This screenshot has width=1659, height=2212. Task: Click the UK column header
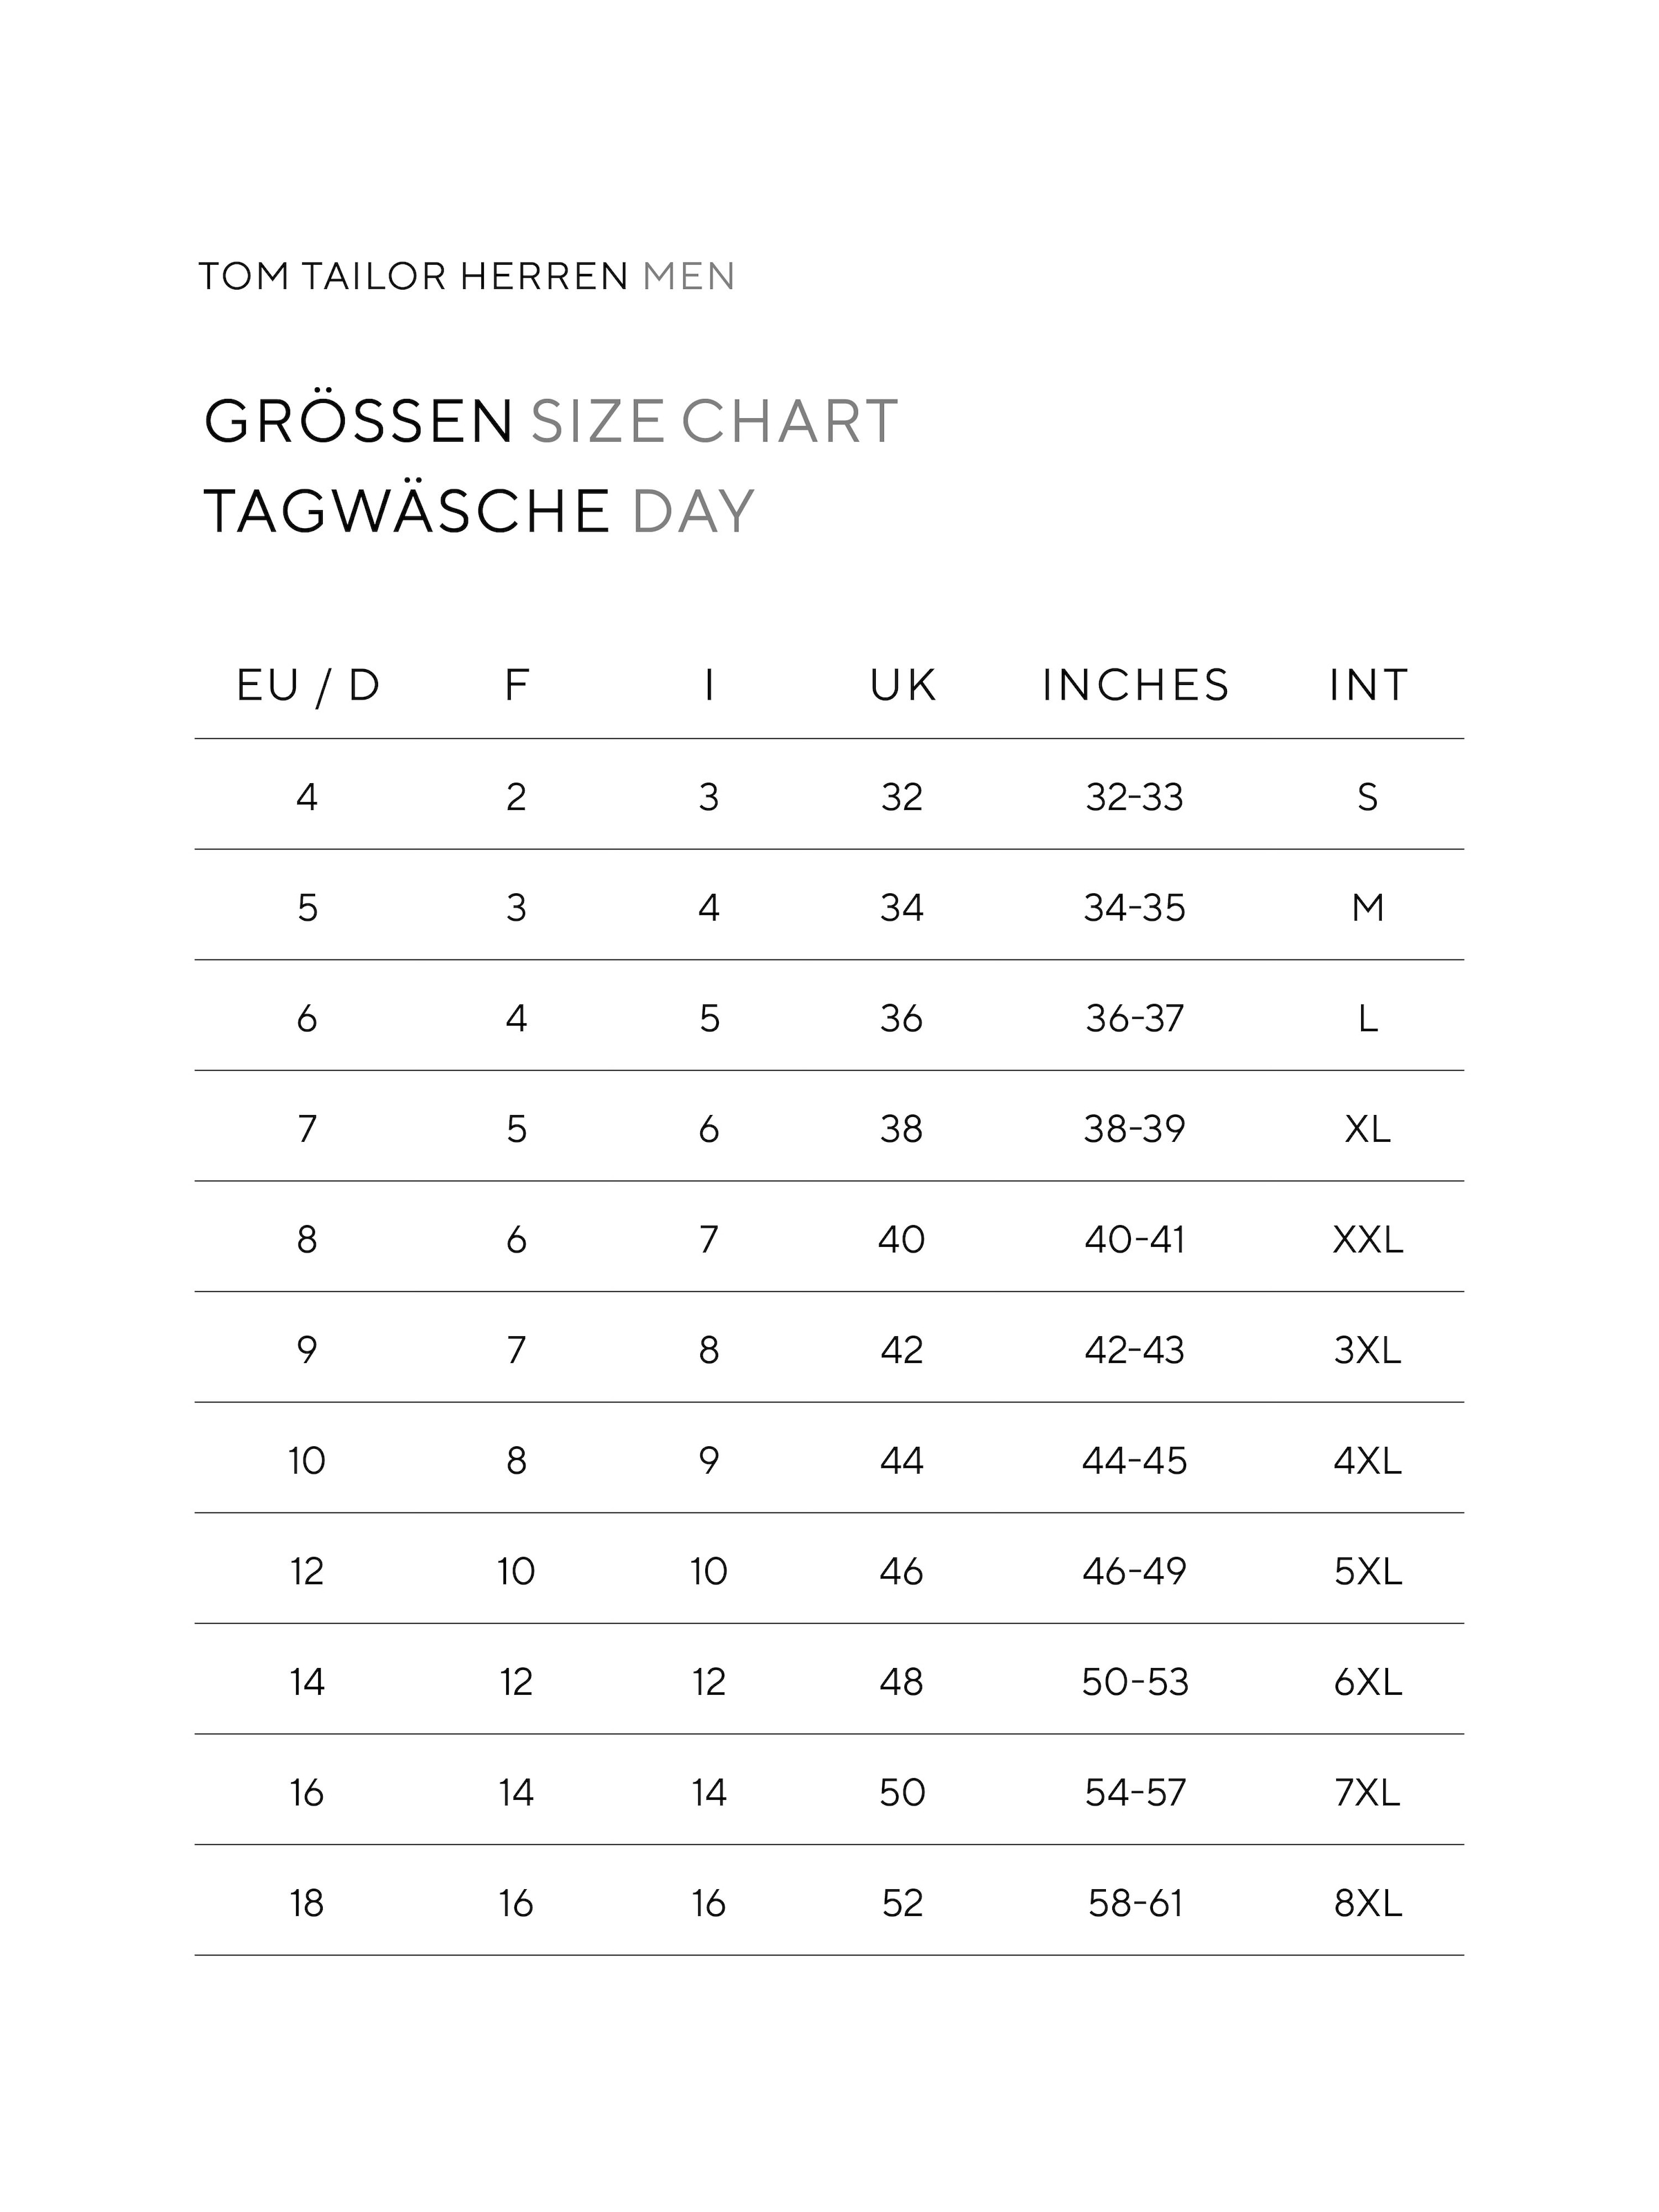tap(902, 686)
